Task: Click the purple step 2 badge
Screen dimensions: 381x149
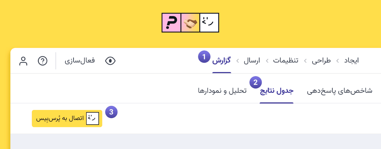Action: [x=255, y=82]
